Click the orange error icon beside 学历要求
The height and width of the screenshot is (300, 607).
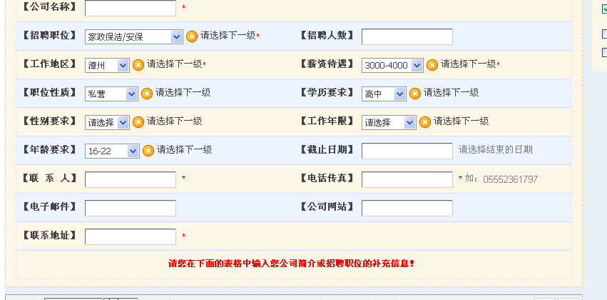click(x=414, y=94)
